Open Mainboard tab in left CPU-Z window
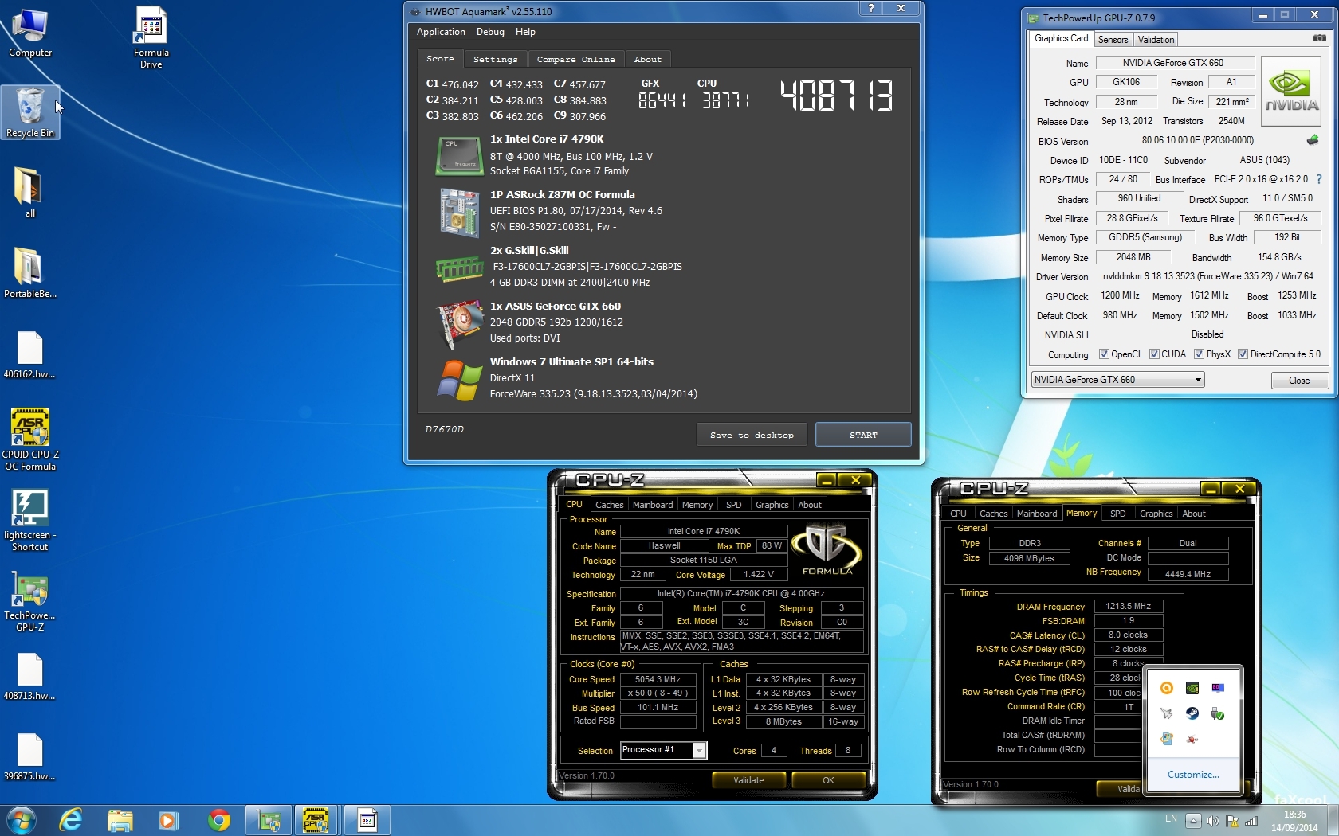 point(653,505)
